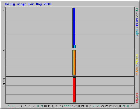Click day 21 on the x-axis
Viewport: 140px width, 109px height.
(x=90, y=106)
